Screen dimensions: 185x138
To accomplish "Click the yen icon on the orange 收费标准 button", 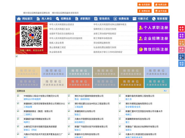I will tap(140, 11).
